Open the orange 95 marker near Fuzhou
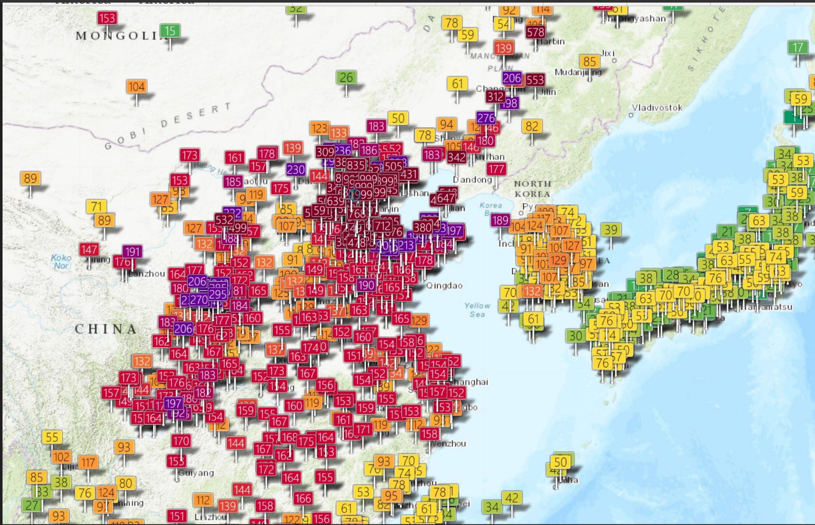This screenshot has width=815, height=525. 391,496
